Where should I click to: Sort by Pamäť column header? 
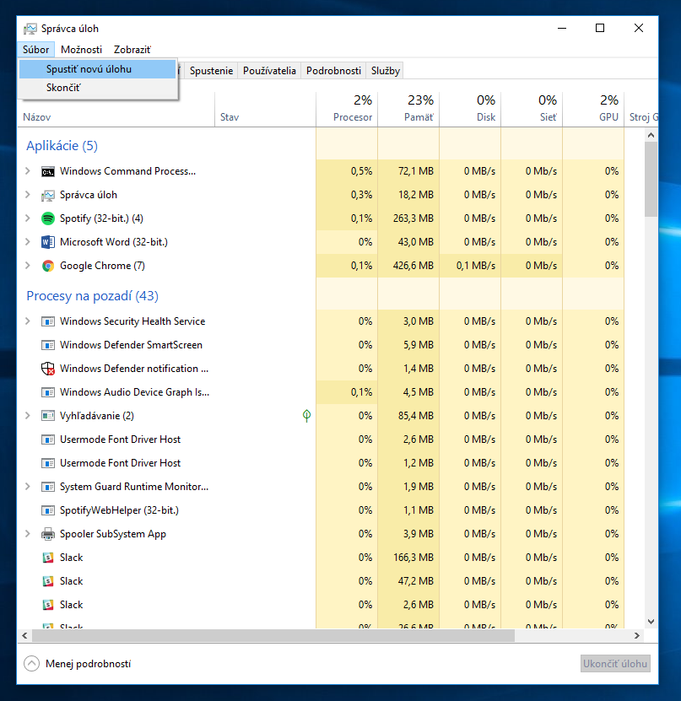click(x=408, y=110)
